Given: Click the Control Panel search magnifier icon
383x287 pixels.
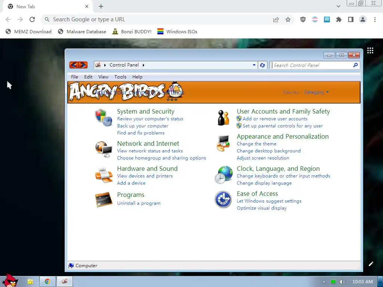Looking at the screenshot, I should point(355,65).
